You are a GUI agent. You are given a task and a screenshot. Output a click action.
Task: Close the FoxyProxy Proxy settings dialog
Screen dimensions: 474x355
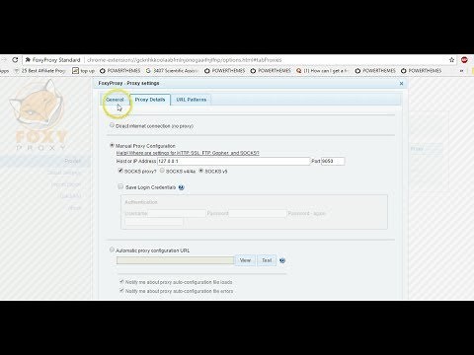401,84
